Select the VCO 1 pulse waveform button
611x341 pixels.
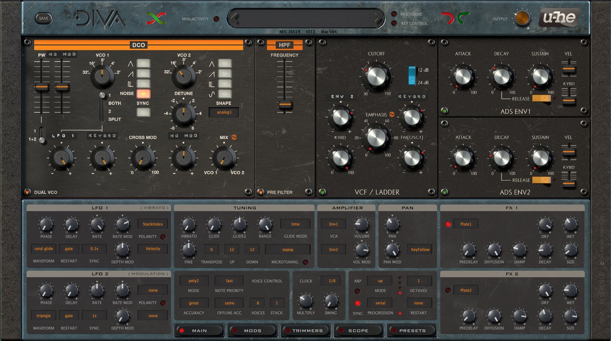pos(143,84)
